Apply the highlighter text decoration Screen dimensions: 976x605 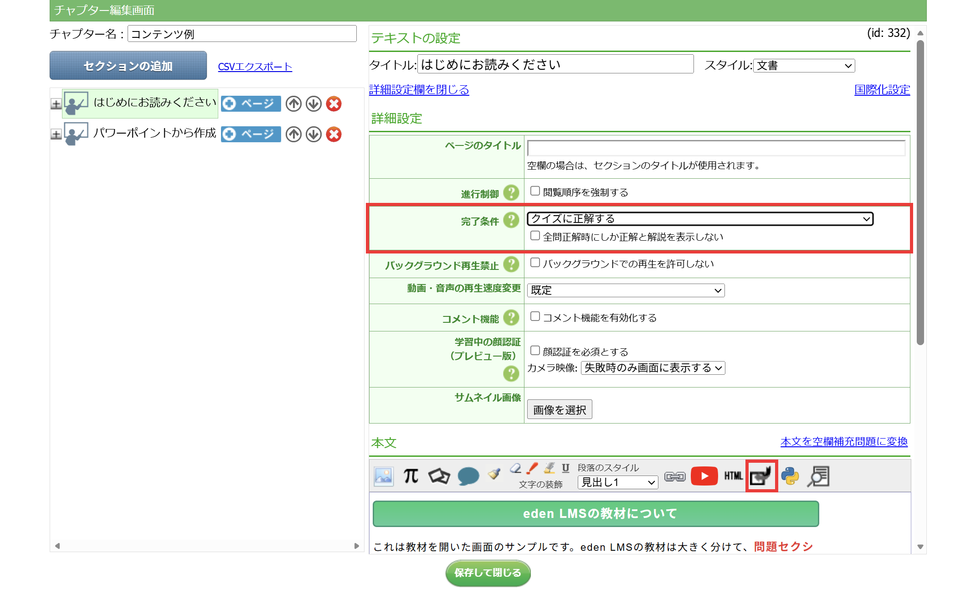point(550,468)
